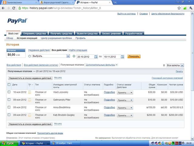The height and width of the screenshot is (146, 194).
Task: Go to the Обзор submenu item
Action: click(x=10, y=38)
